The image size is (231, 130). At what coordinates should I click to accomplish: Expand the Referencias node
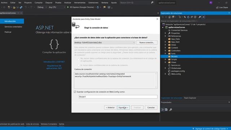tap(165, 36)
